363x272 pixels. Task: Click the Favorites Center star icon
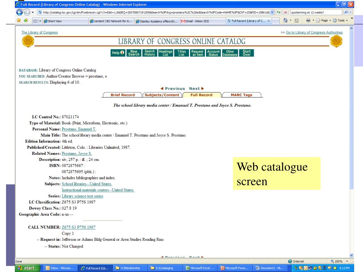19,21
